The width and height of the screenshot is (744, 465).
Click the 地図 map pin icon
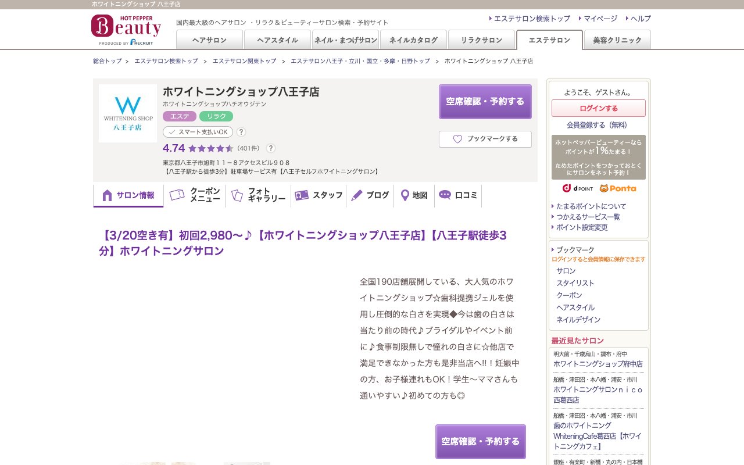[404, 195]
